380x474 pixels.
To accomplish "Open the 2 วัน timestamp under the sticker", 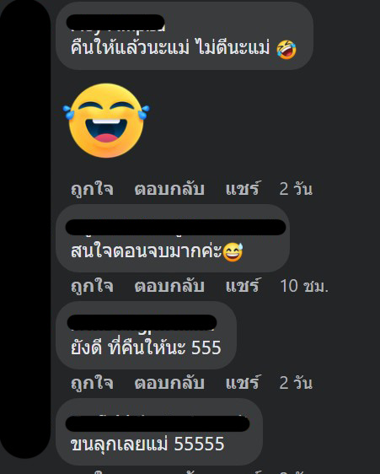I will click(x=296, y=189).
